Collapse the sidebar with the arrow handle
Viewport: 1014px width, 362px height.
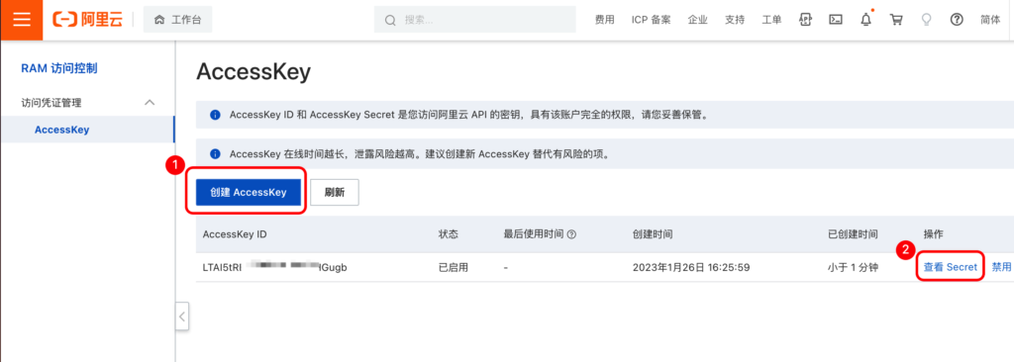coord(182,317)
